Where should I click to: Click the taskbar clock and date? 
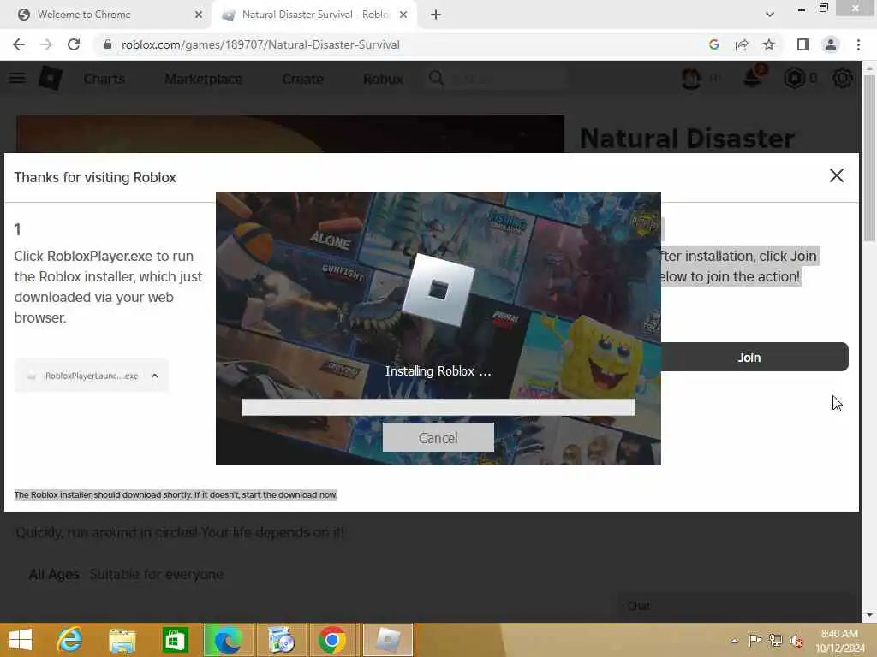pyautogui.click(x=840, y=641)
